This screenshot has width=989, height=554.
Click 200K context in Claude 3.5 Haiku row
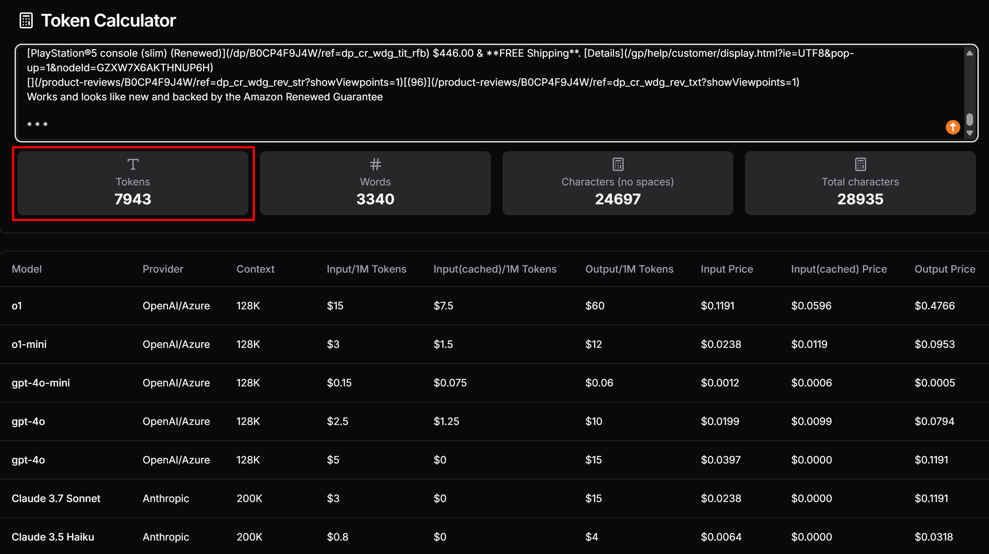coord(249,537)
